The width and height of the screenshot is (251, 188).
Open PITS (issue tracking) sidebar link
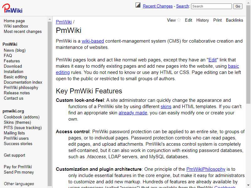[23, 128]
